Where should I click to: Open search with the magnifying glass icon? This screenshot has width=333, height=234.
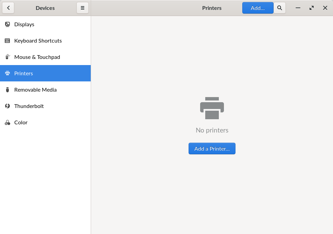[x=279, y=8]
